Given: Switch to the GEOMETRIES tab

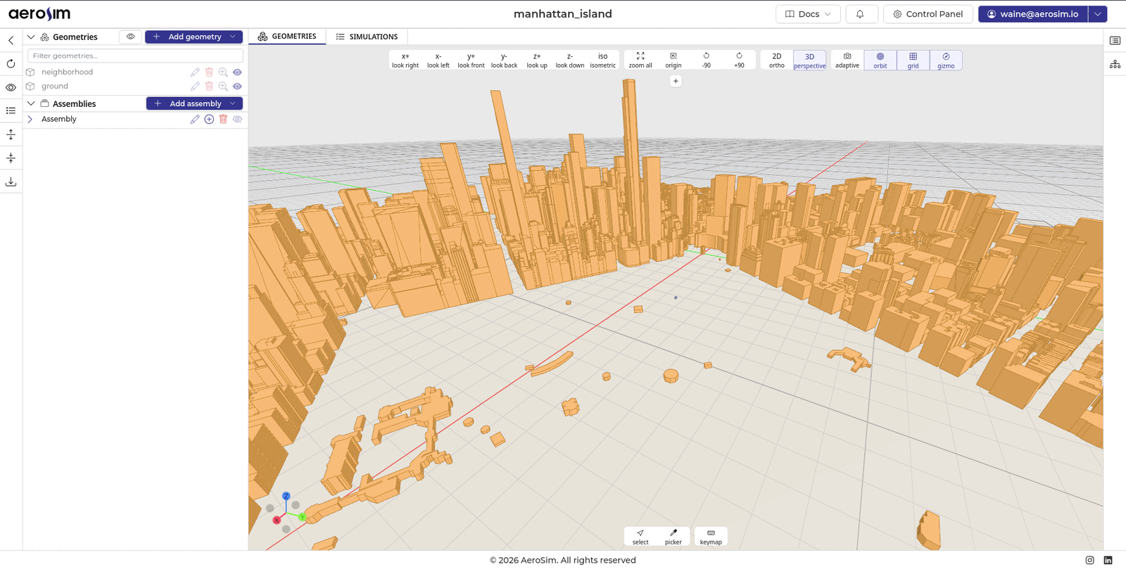Looking at the screenshot, I should tap(287, 37).
